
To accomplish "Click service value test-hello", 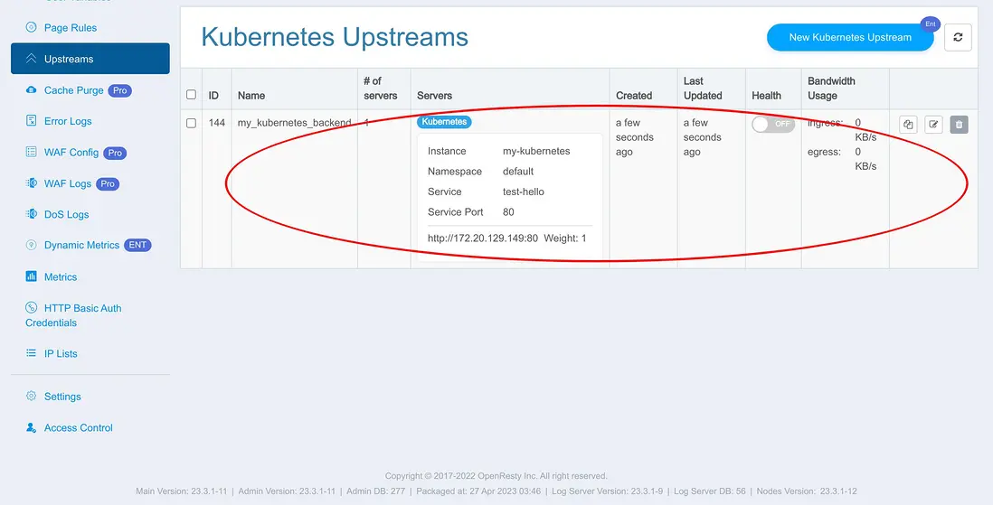I will click(524, 192).
